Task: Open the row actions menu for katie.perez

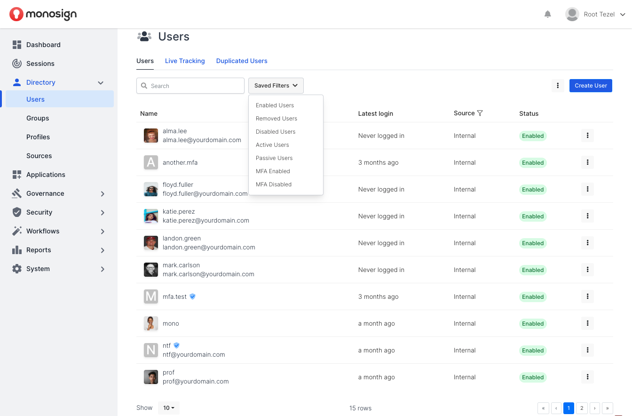Action: [587, 216]
